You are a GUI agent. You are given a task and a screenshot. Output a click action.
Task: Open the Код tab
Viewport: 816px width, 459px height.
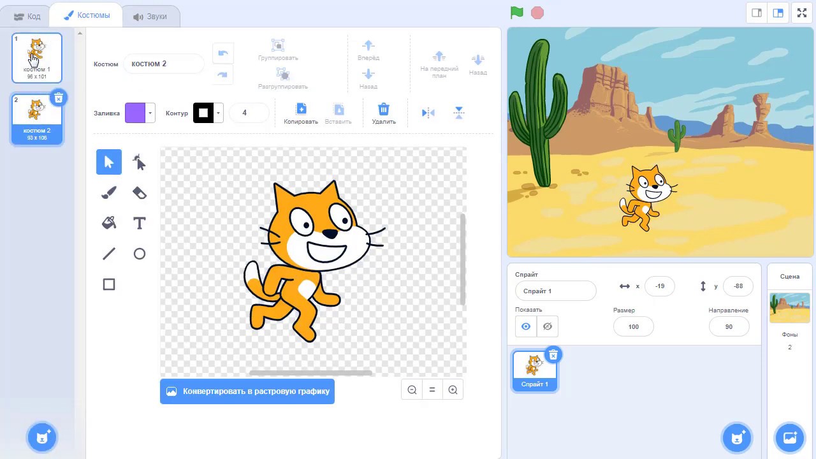click(x=27, y=17)
